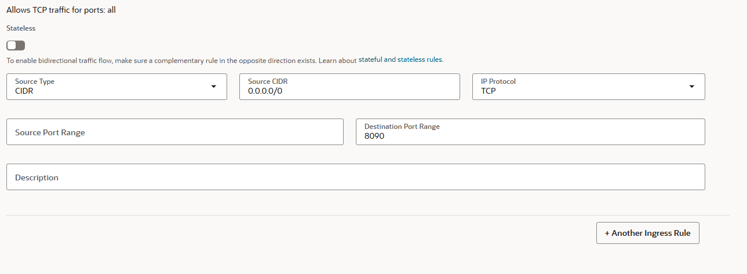Open the IP Protocol dropdown
Screen dimensions: 747x274
[588, 87]
